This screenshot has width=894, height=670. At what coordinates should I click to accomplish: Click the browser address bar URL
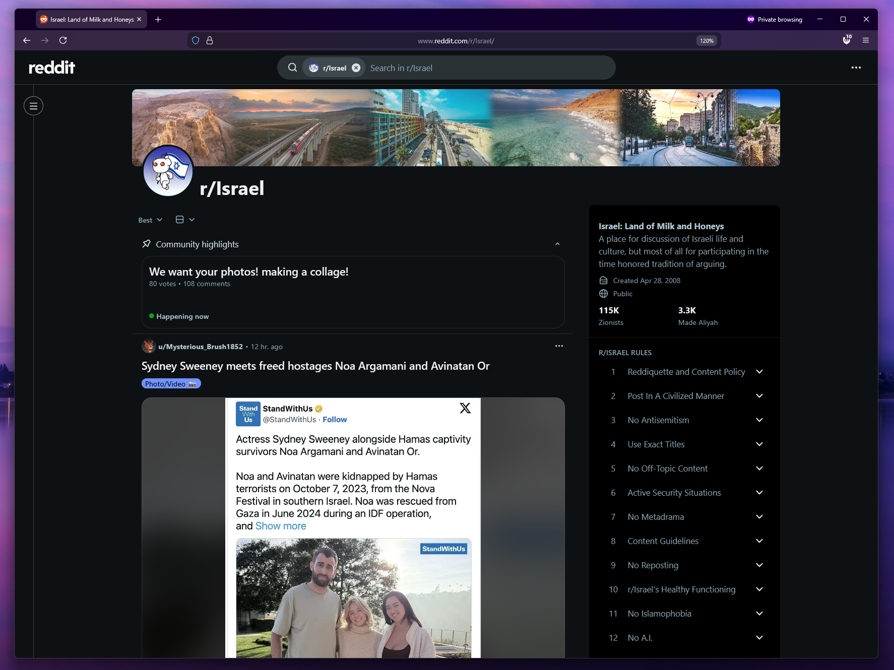coord(456,41)
